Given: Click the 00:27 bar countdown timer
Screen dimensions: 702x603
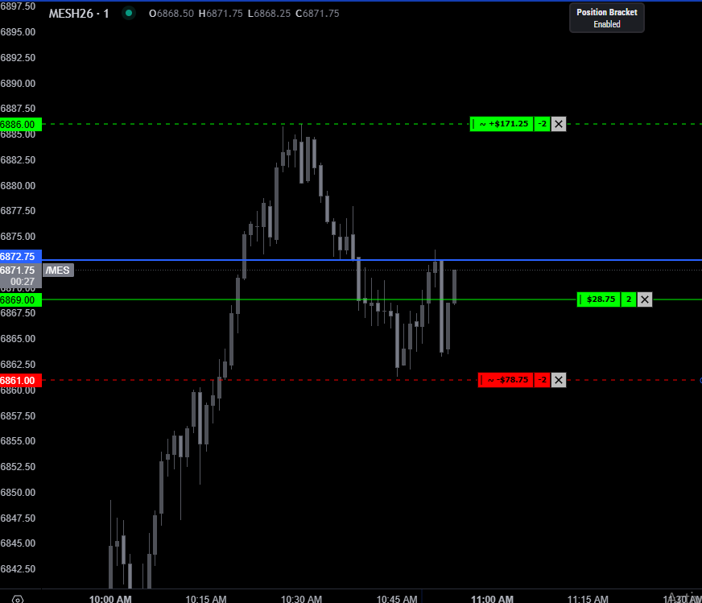Looking at the screenshot, I should tap(23, 282).
